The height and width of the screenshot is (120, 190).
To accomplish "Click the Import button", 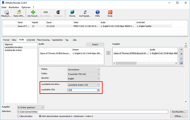I will pyautogui.click(x=95, y=44).
